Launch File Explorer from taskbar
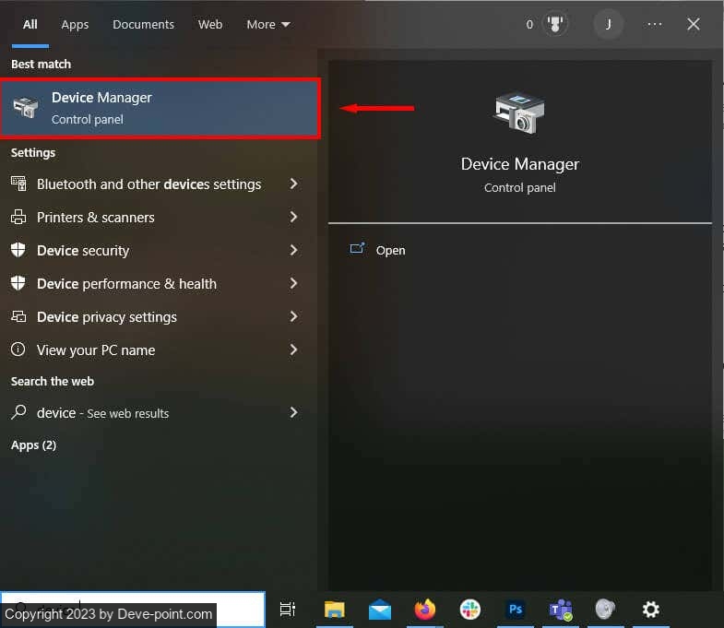 [x=335, y=610]
